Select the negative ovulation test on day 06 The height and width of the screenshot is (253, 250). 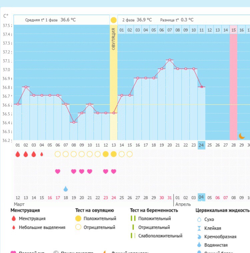pyautogui.click(x=58, y=154)
